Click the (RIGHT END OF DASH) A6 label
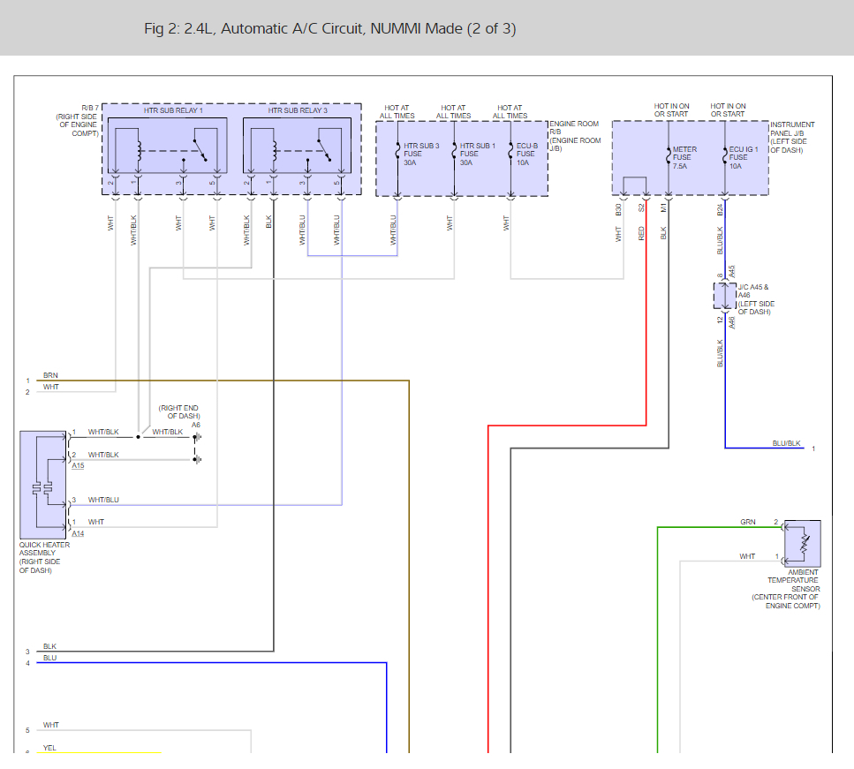Viewport: 854px width, 769px height. point(179,416)
